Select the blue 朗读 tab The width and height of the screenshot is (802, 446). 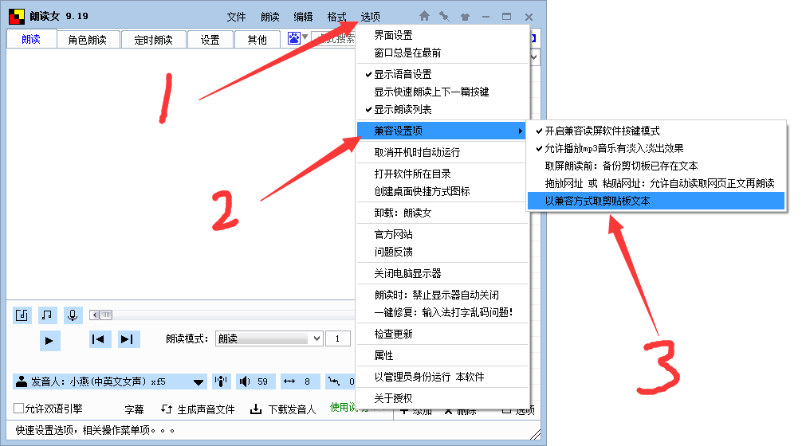(31, 39)
